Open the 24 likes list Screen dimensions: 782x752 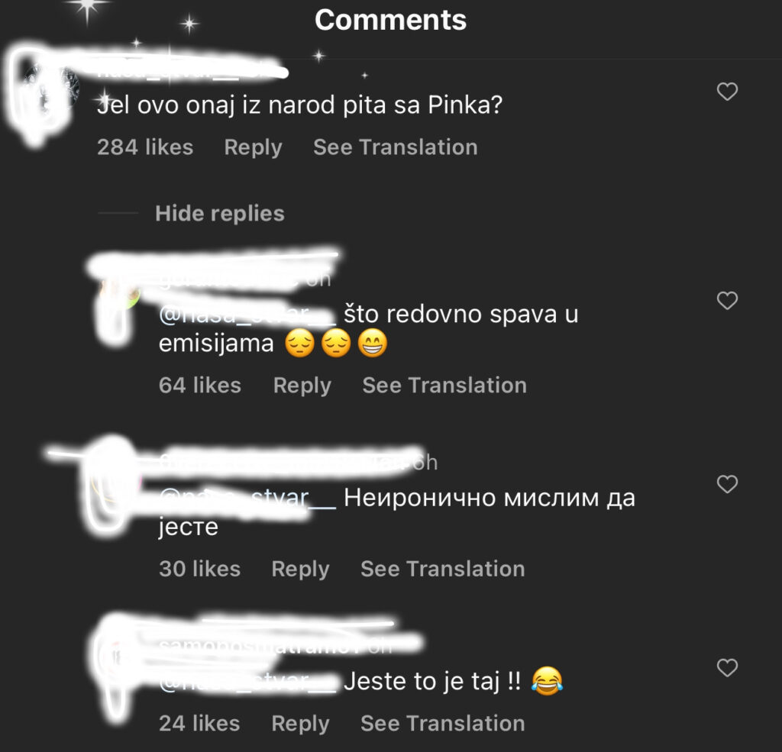coord(199,724)
